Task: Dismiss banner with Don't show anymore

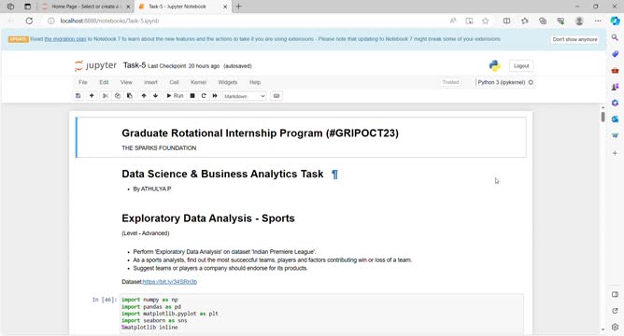Action: (574, 39)
